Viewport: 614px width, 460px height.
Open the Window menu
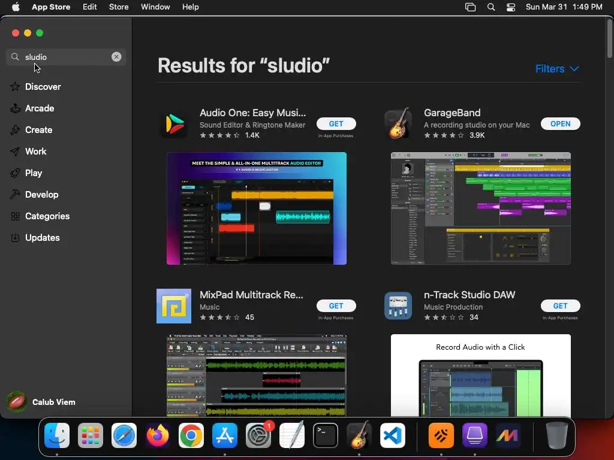(155, 7)
